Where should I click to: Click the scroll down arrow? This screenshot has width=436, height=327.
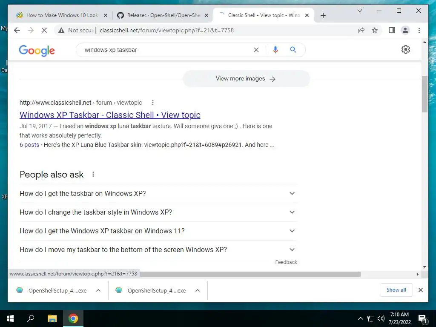425,267
